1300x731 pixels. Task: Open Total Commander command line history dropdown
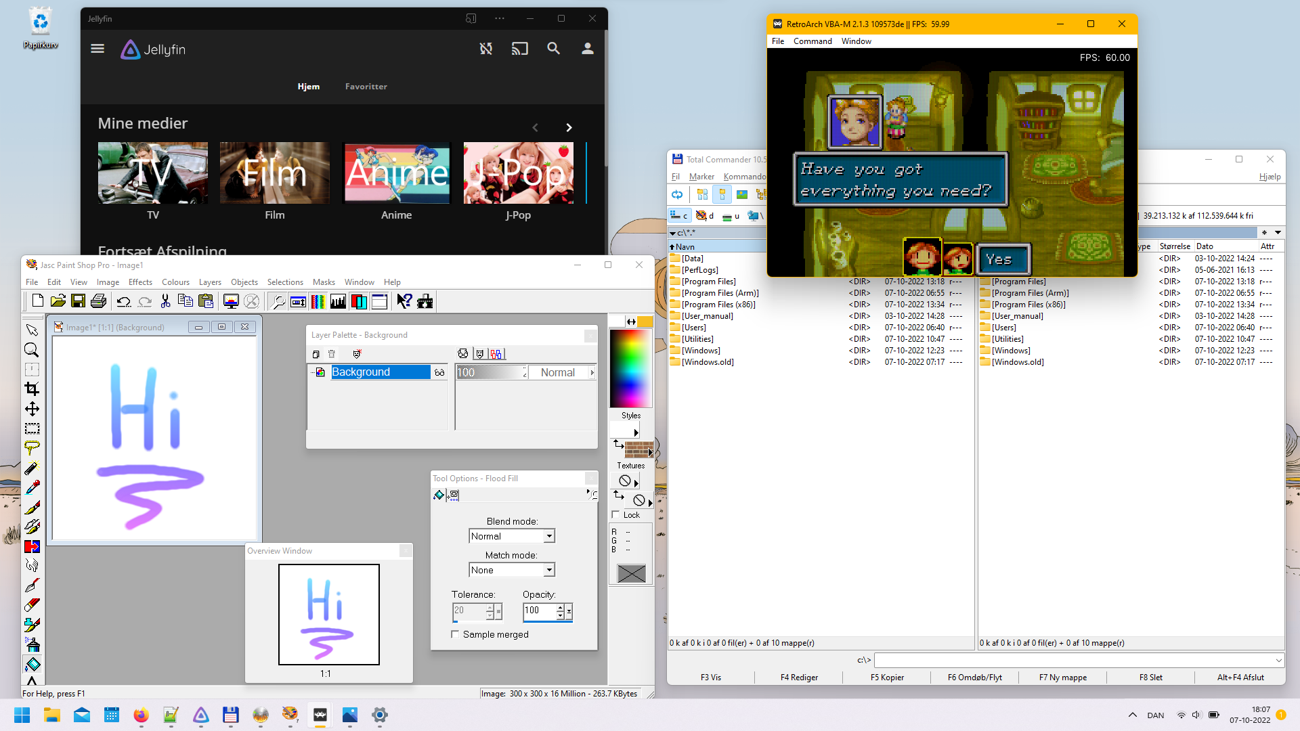[1278, 660]
